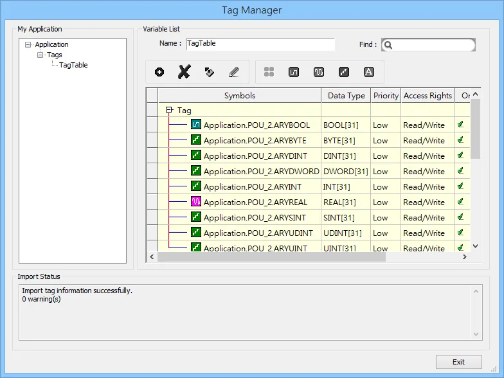This screenshot has height=378, width=504.
Task: Click the Access Rights column header
Action: (x=428, y=96)
